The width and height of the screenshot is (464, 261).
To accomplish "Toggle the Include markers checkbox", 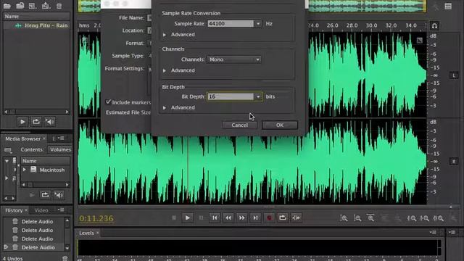I will 108,102.
